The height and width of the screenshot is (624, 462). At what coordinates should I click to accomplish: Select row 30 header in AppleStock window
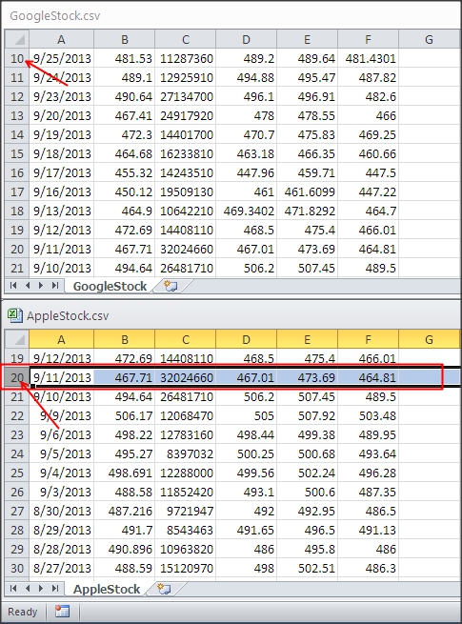[x=17, y=568]
